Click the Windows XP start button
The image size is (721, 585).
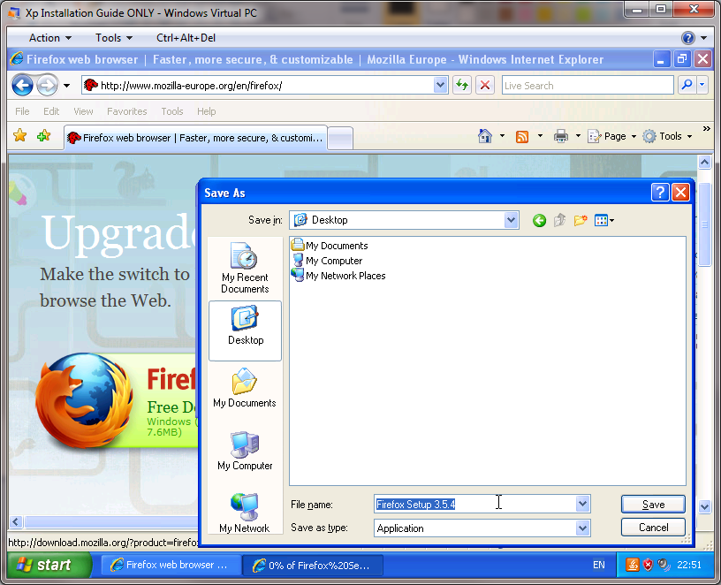tap(49, 565)
